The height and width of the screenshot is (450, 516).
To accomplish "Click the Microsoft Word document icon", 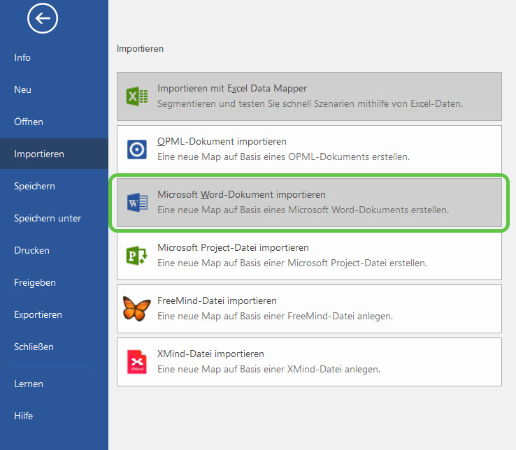I will (137, 203).
